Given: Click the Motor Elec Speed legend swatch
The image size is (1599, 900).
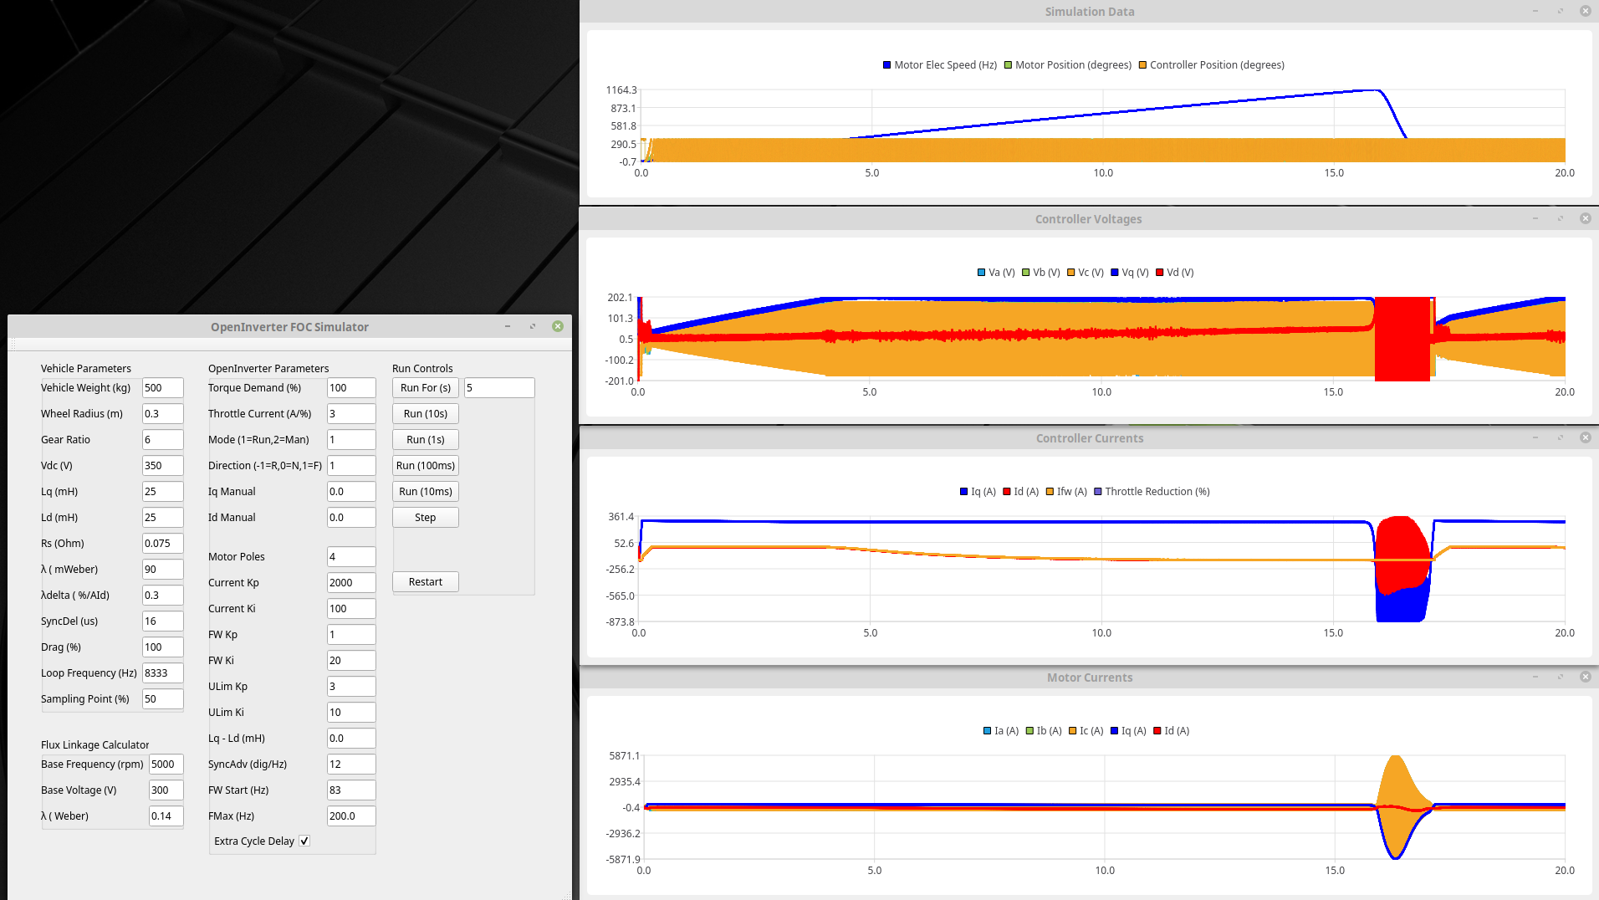Looking at the screenshot, I should point(886,65).
